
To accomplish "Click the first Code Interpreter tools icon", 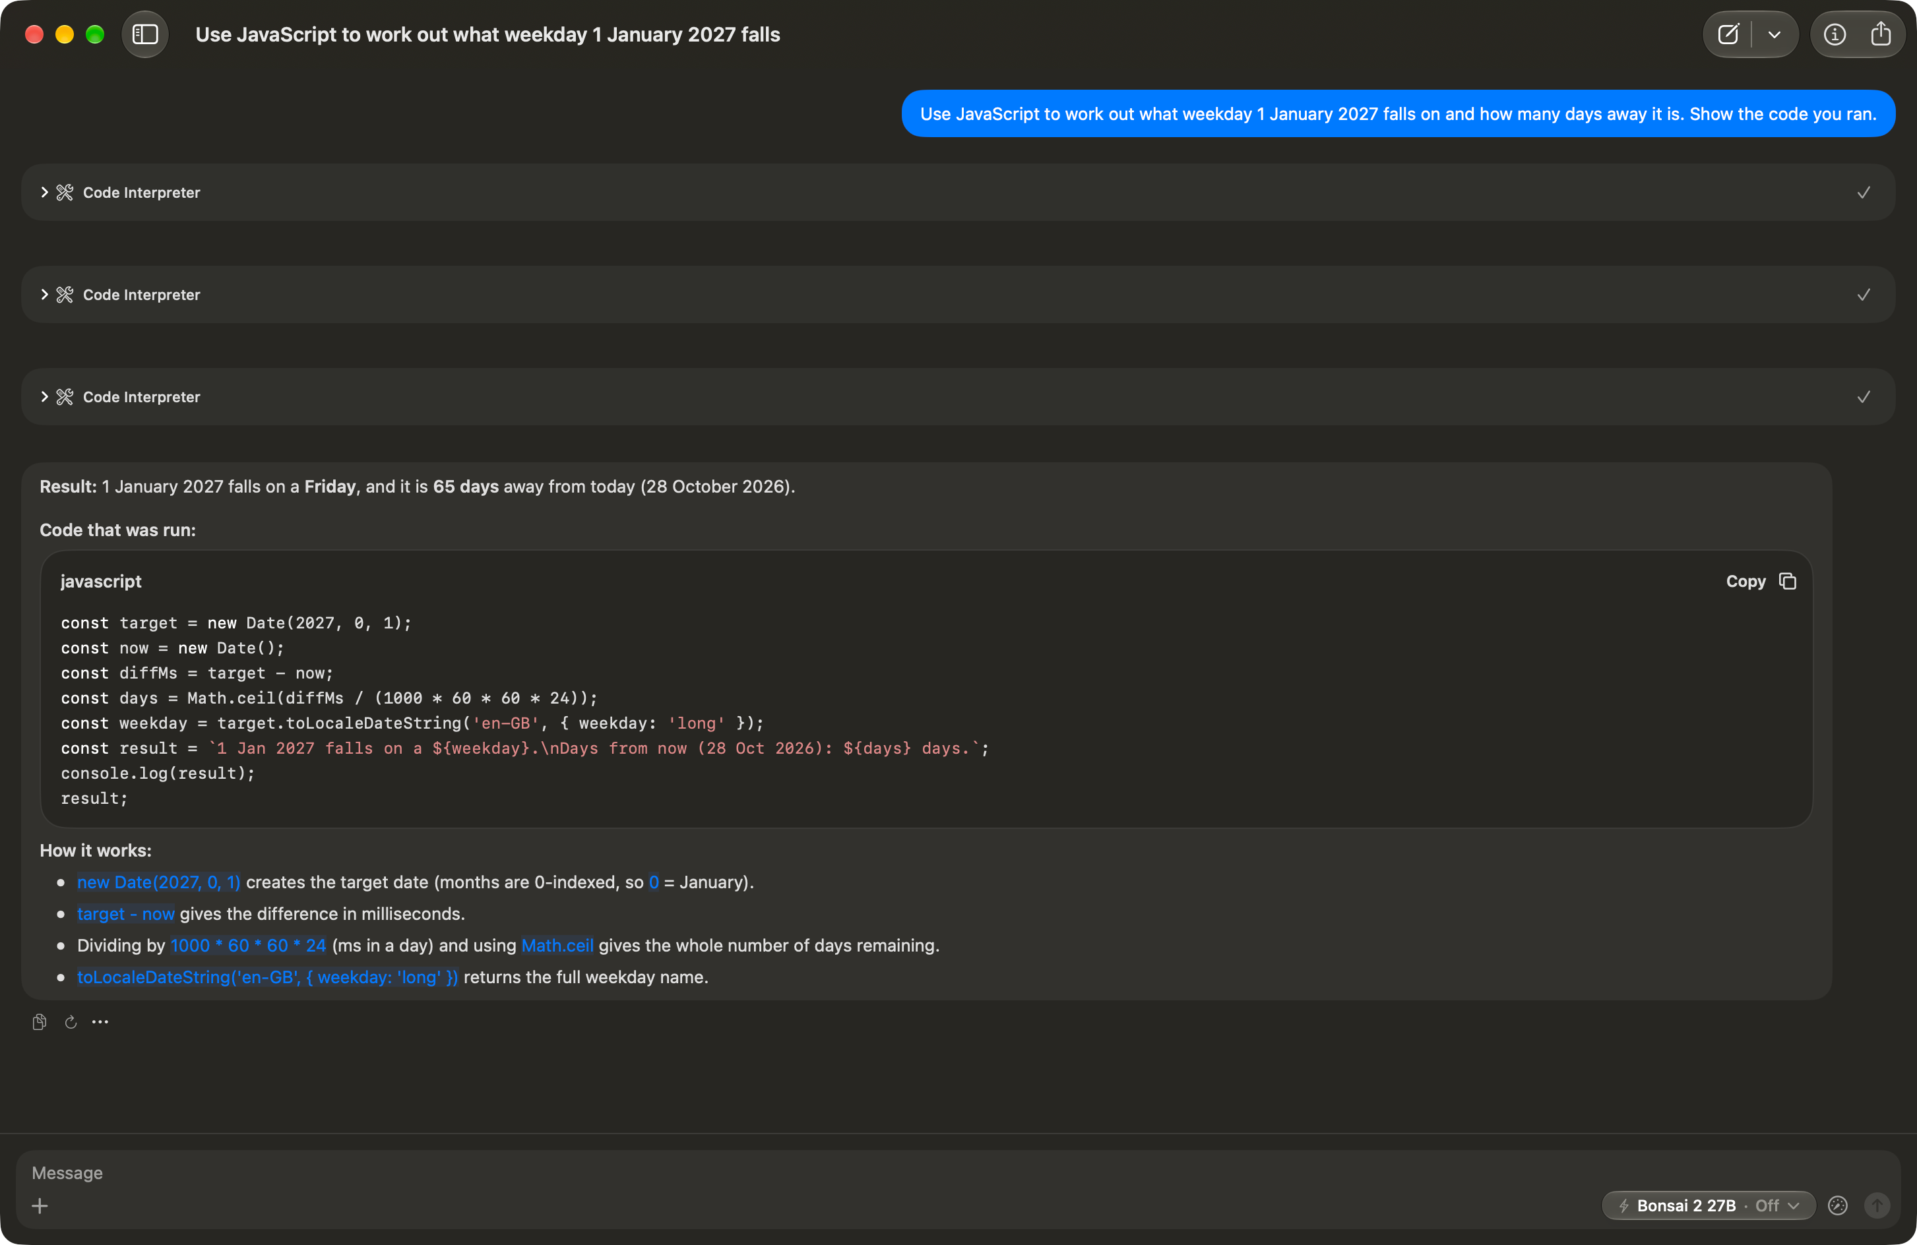I will tap(65, 193).
